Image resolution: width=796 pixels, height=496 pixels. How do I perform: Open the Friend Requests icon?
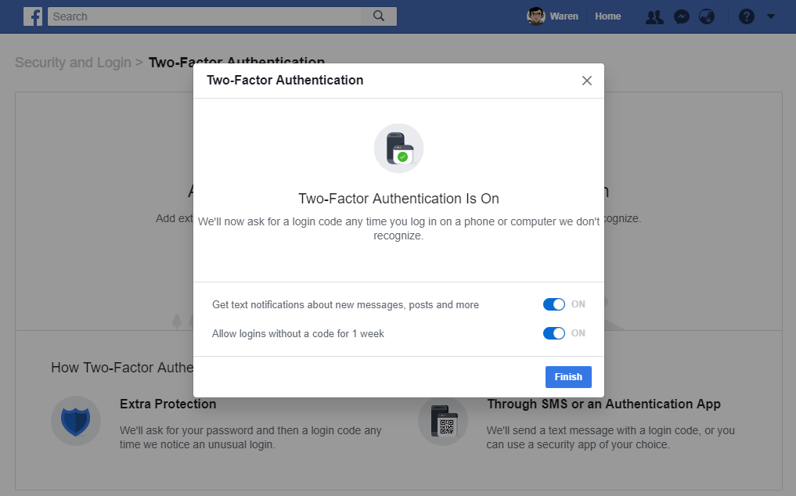coord(654,16)
